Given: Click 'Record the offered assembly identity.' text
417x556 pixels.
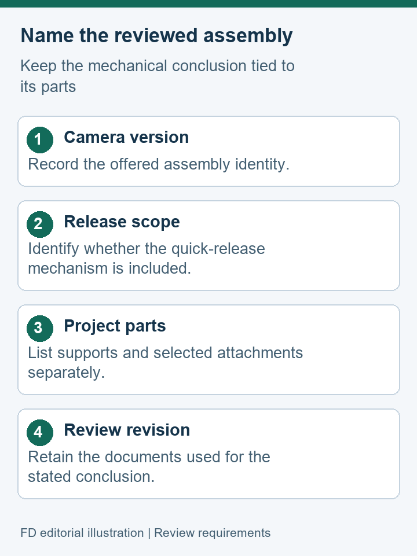Looking at the screenshot, I should pos(159,164).
